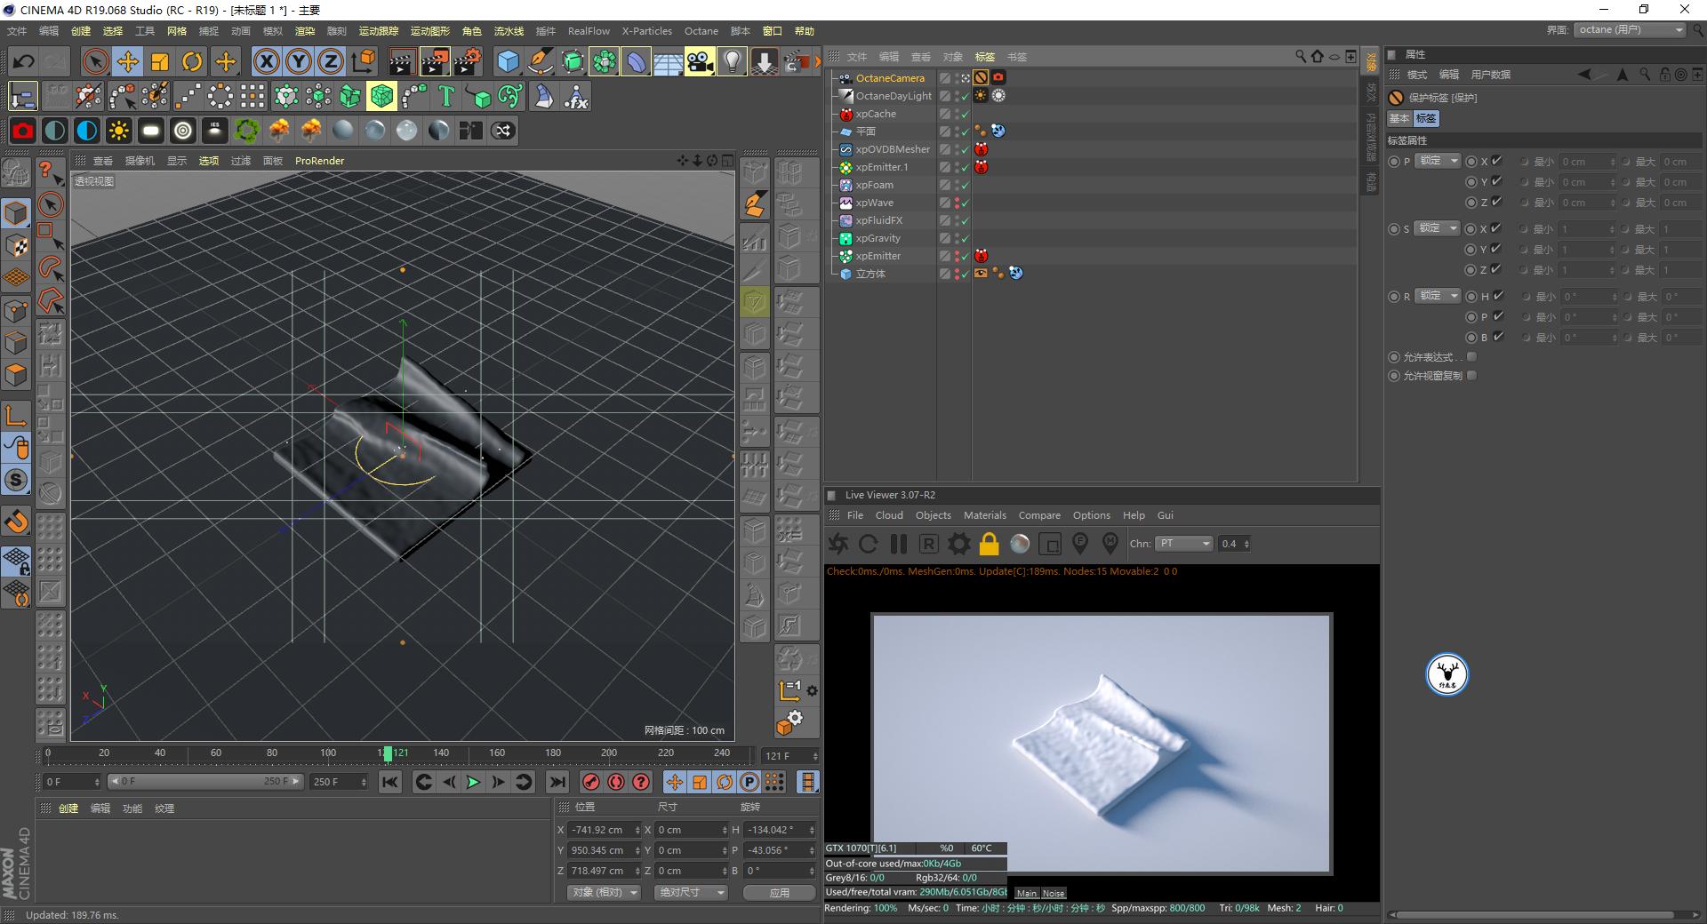Open the Chn PT kernel dropdown

click(1185, 544)
